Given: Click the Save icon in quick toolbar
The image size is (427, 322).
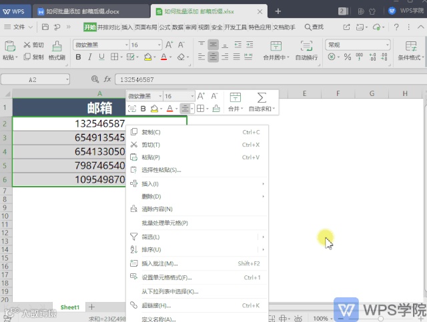Looking at the screenshot, I should [45, 27].
